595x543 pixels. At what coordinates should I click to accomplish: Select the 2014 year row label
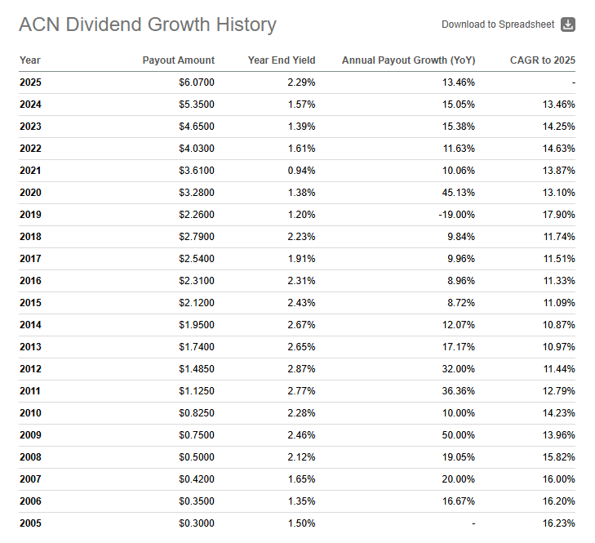tap(30, 325)
